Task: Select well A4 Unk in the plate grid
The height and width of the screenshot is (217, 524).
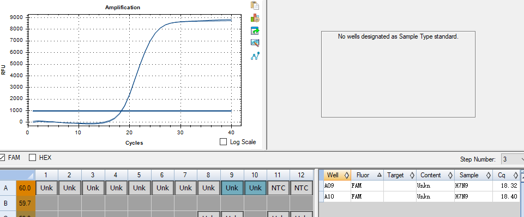Action: click(116, 188)
